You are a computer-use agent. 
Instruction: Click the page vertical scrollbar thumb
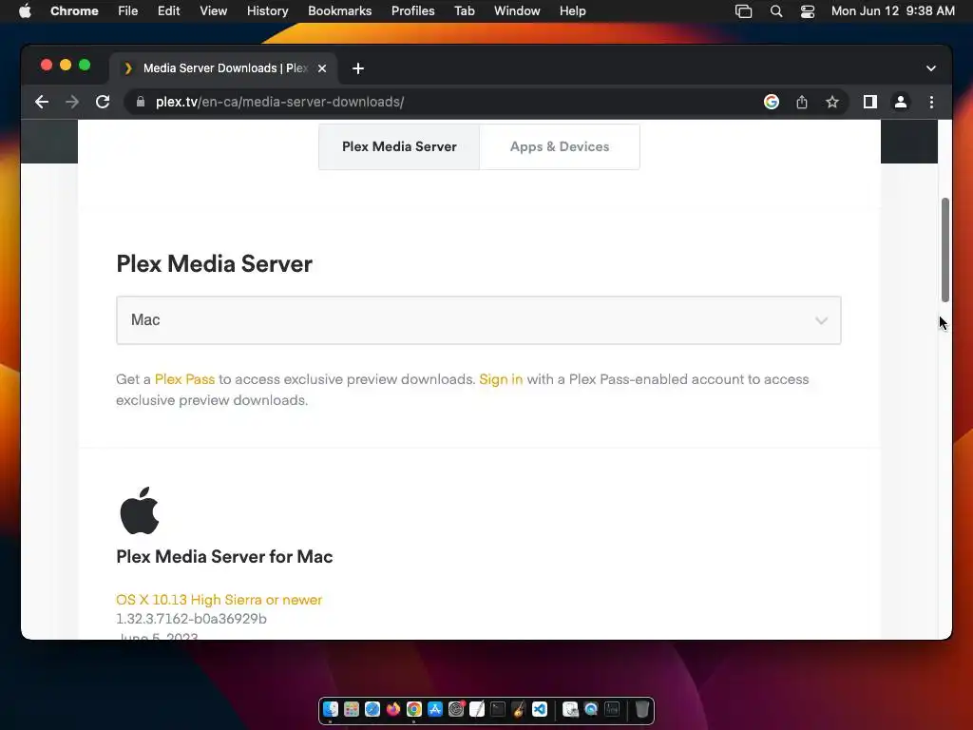point(945,250)
